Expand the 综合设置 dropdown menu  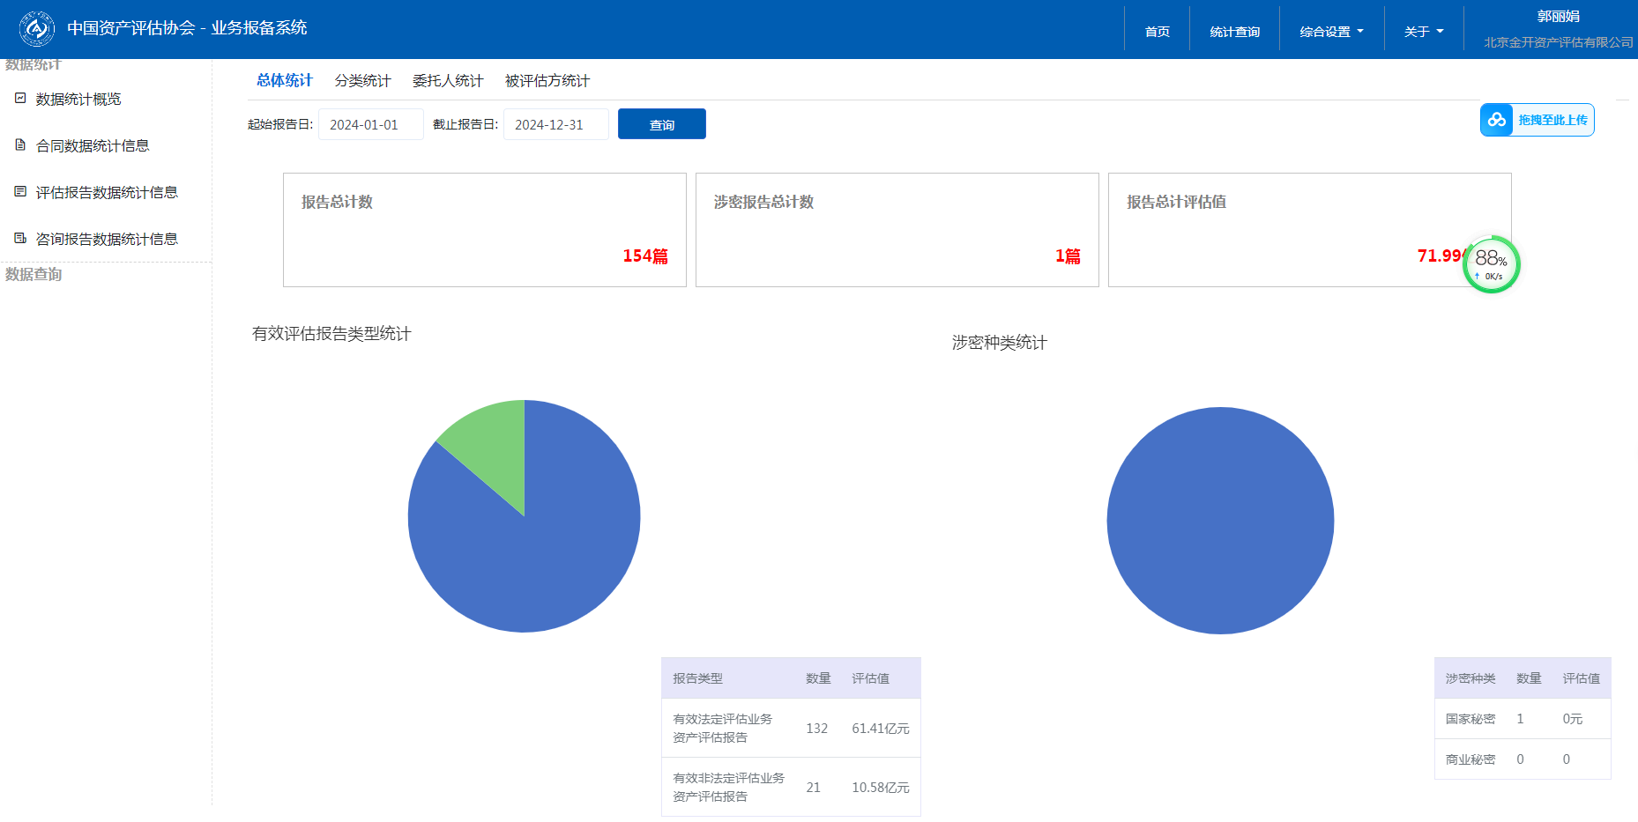tap(1331, 32)
